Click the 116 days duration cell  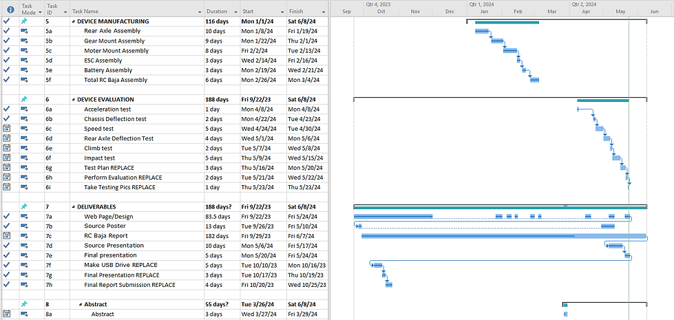point(221,21)
